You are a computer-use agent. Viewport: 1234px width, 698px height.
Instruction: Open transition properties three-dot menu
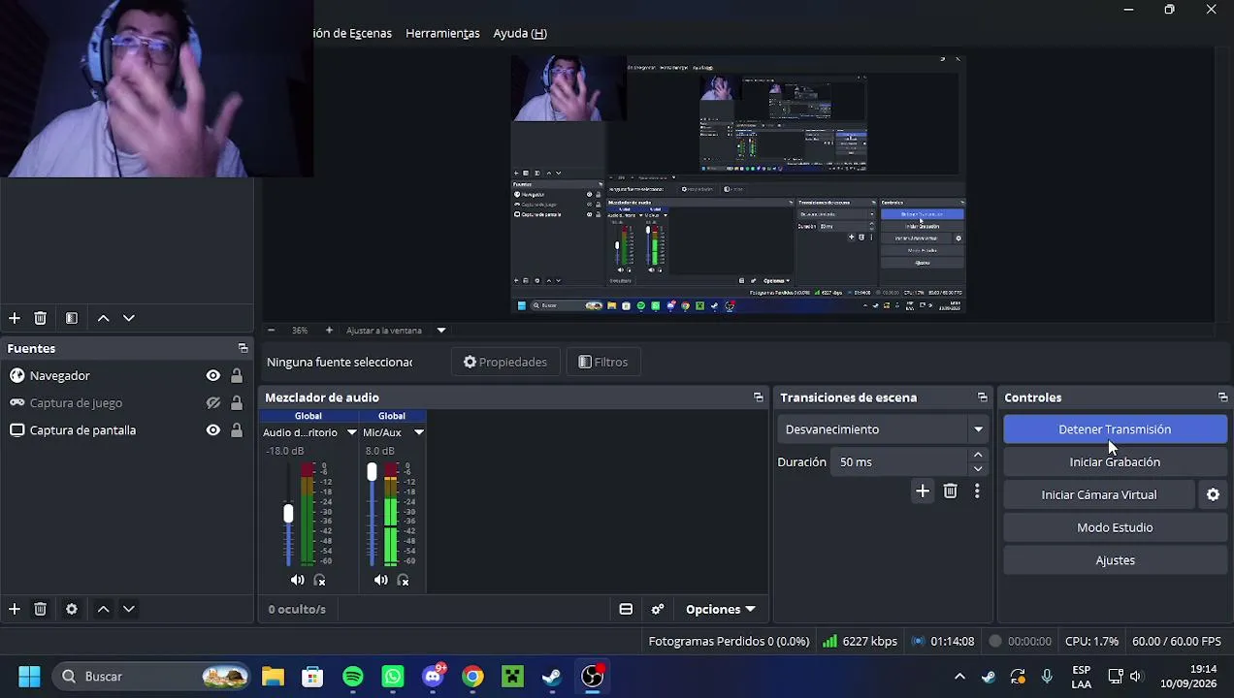coord(977,492)
